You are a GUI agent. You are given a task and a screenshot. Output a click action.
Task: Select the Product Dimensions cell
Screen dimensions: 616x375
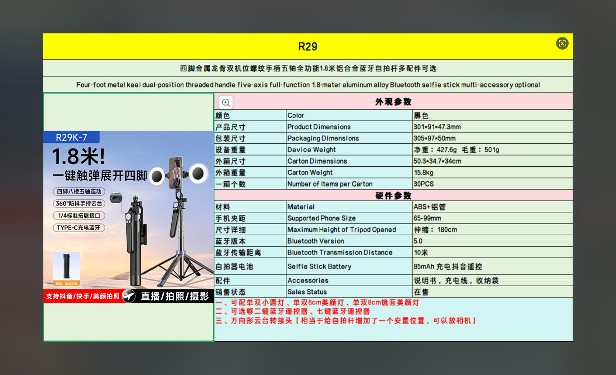(319, 127)
